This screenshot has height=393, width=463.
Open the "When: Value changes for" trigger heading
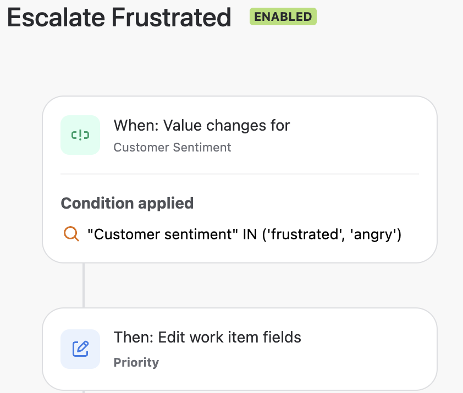[x=201, y=125]
